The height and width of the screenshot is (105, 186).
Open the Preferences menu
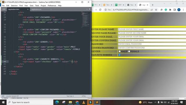[52, 6]
